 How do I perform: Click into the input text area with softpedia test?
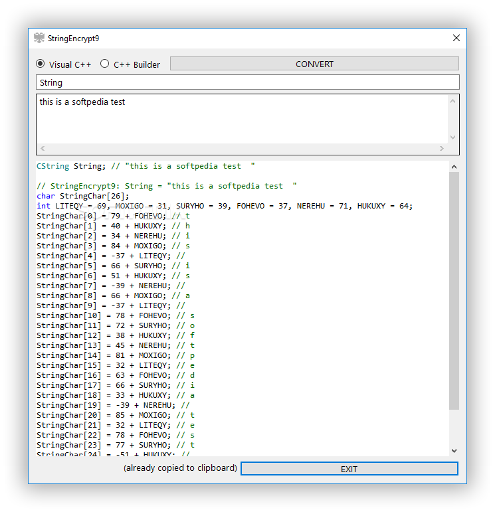pos(242,119)
